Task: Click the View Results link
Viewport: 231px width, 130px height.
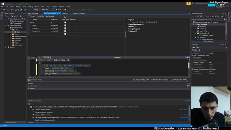Action: click(184, 117)
